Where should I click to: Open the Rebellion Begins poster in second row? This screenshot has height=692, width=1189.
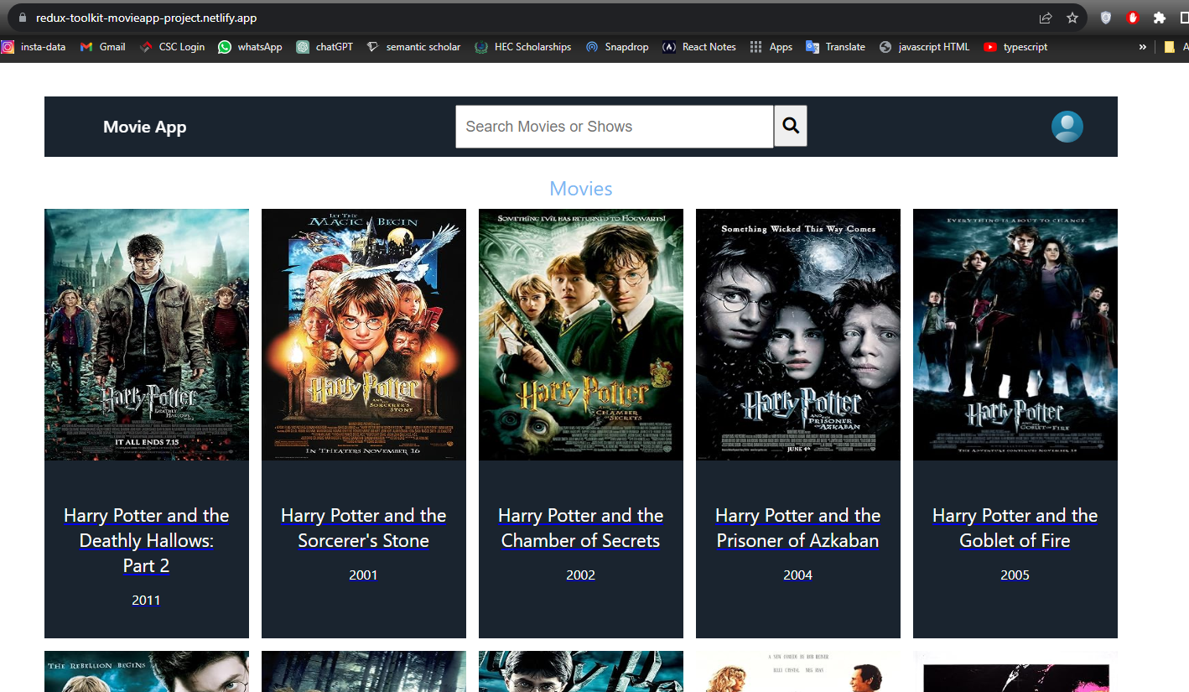coord(147,672)
